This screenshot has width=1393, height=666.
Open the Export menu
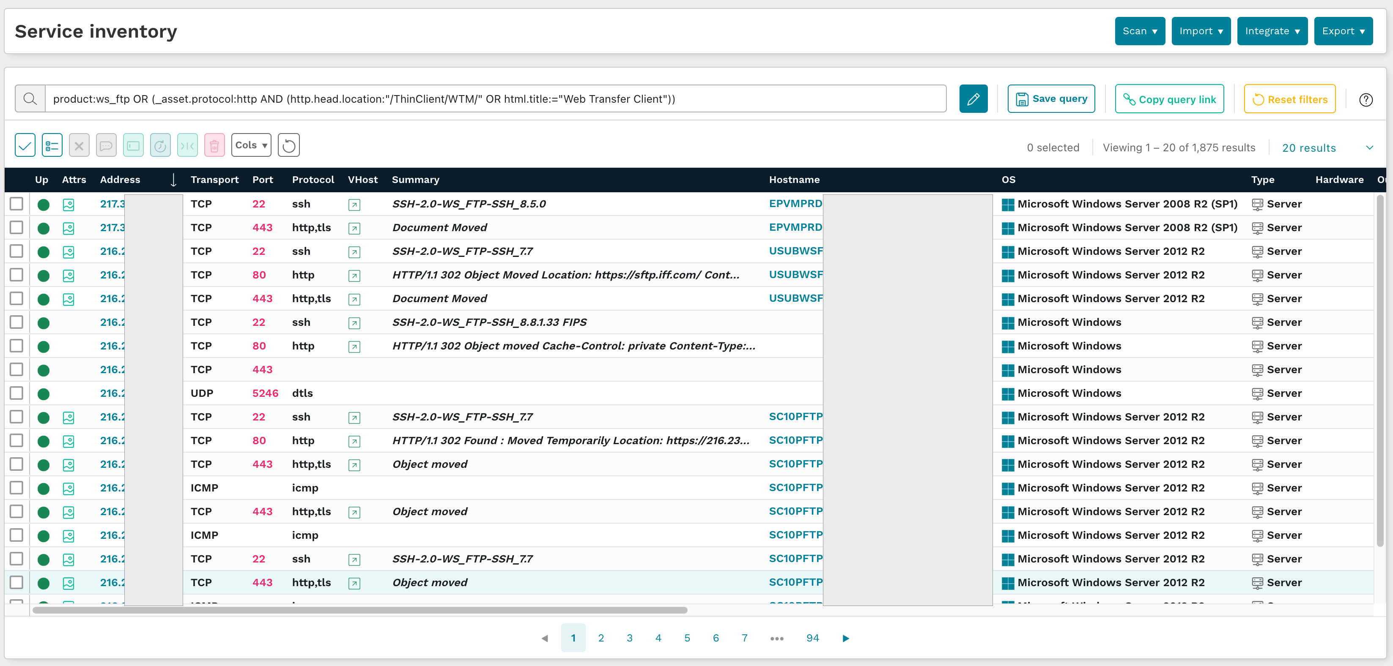pos(1343,31)
